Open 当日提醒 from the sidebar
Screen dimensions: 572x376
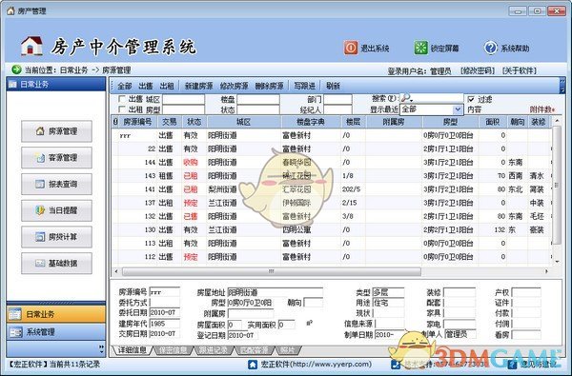(x=56, y=210)
